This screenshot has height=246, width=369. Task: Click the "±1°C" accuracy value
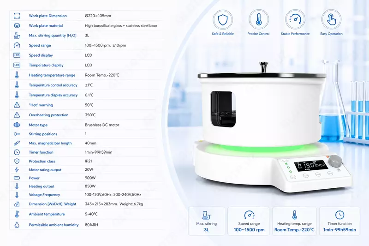click(x=89, y=85)
